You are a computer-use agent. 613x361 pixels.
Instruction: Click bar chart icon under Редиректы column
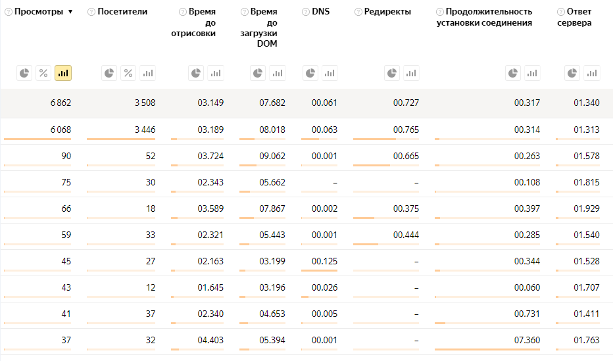(412, 73)
